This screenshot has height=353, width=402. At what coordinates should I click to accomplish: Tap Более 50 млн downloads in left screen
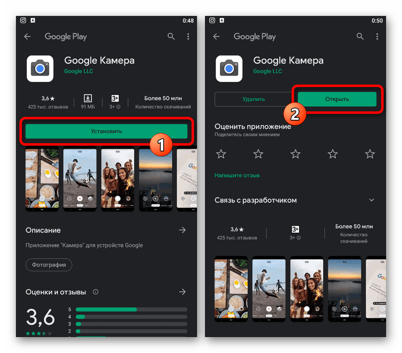(163, 102)
